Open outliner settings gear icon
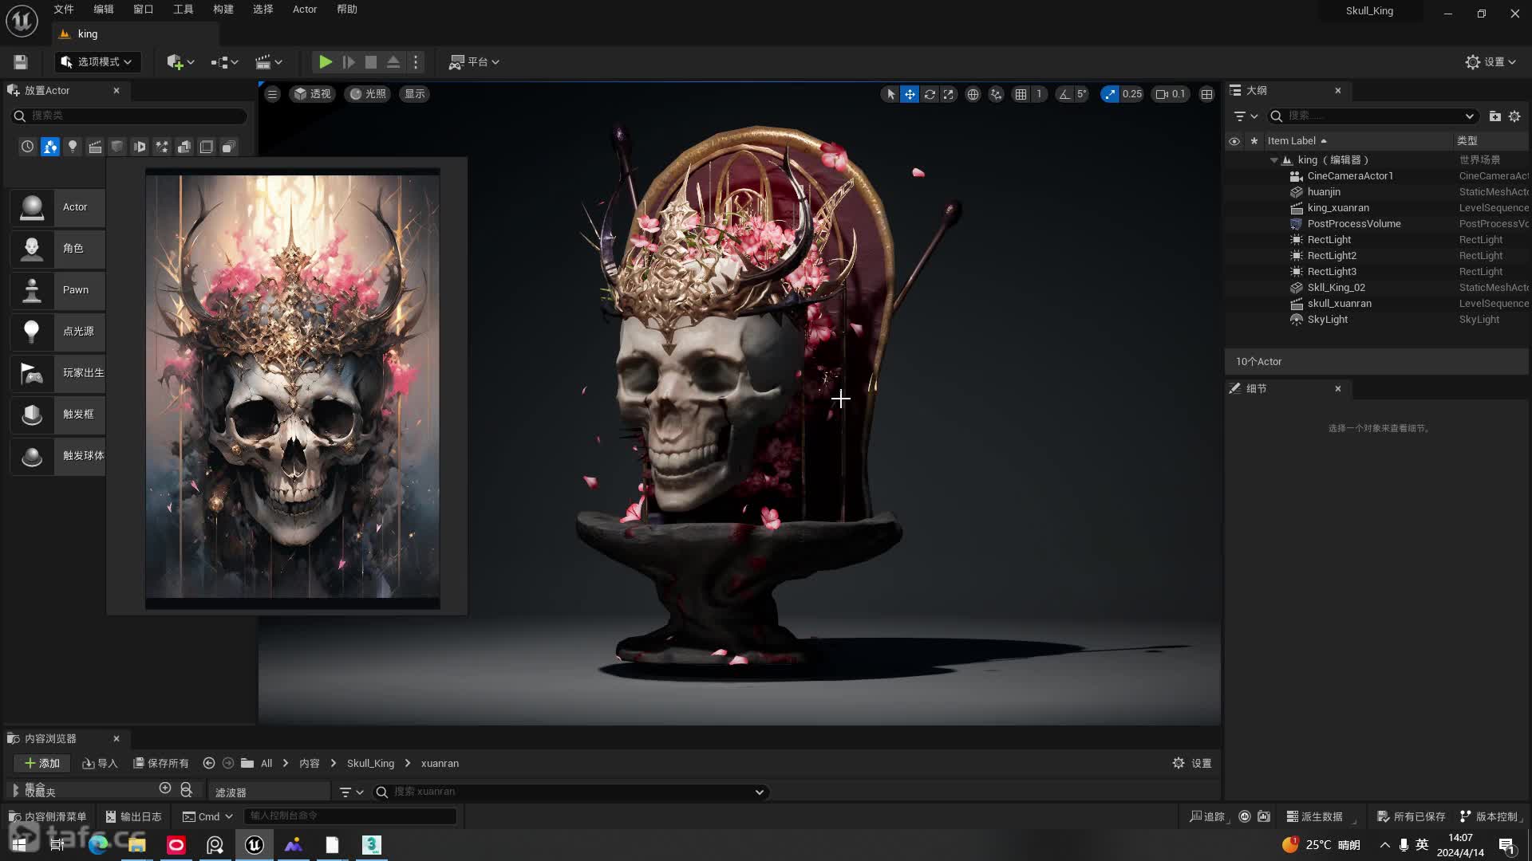The image size is (1532, 861). 1514,116
